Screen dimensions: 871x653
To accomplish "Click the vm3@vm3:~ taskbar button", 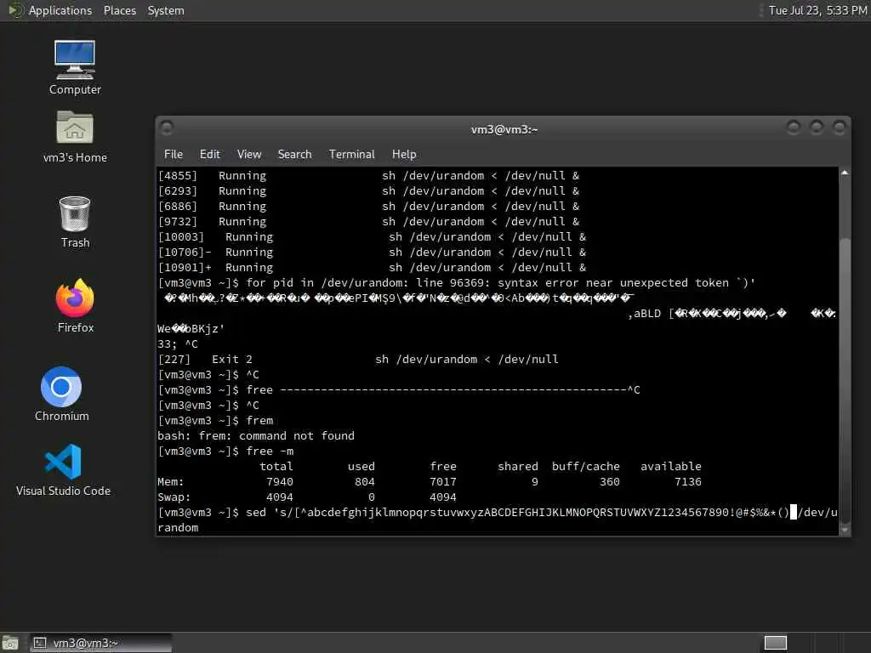I will click(x=100, y=643).
